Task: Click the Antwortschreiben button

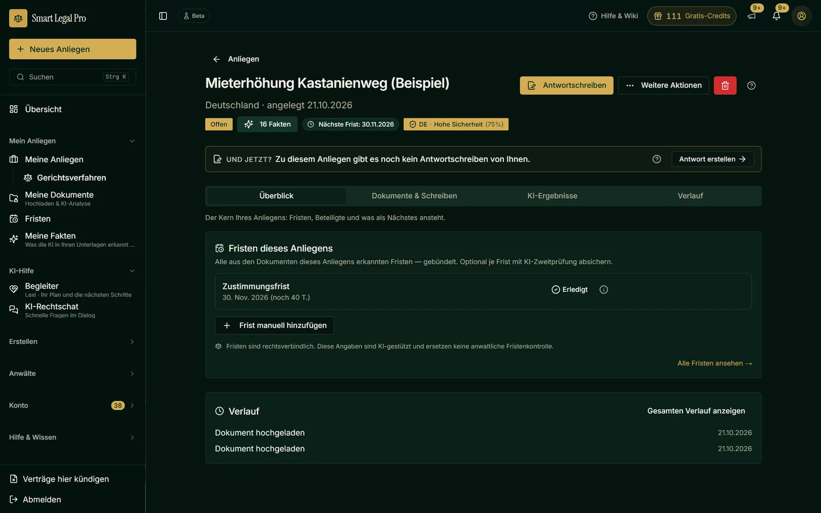Action: [x=566, y=86]
